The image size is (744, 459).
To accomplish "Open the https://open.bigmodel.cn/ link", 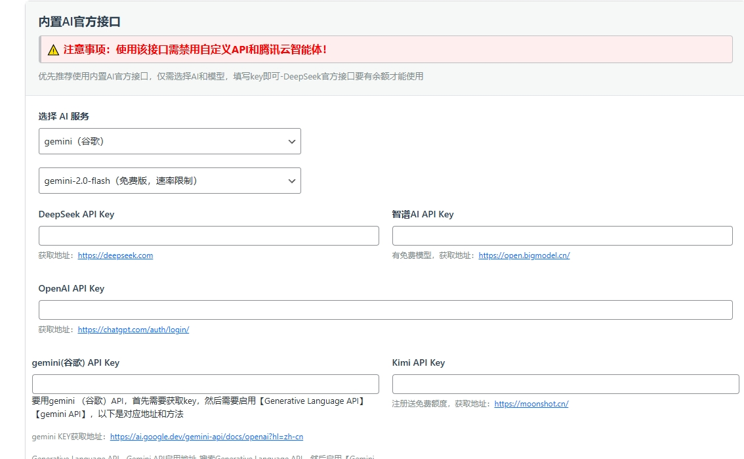I will (524, 255).
